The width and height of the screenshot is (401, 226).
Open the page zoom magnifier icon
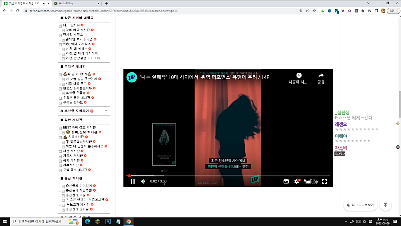point(301,11)
